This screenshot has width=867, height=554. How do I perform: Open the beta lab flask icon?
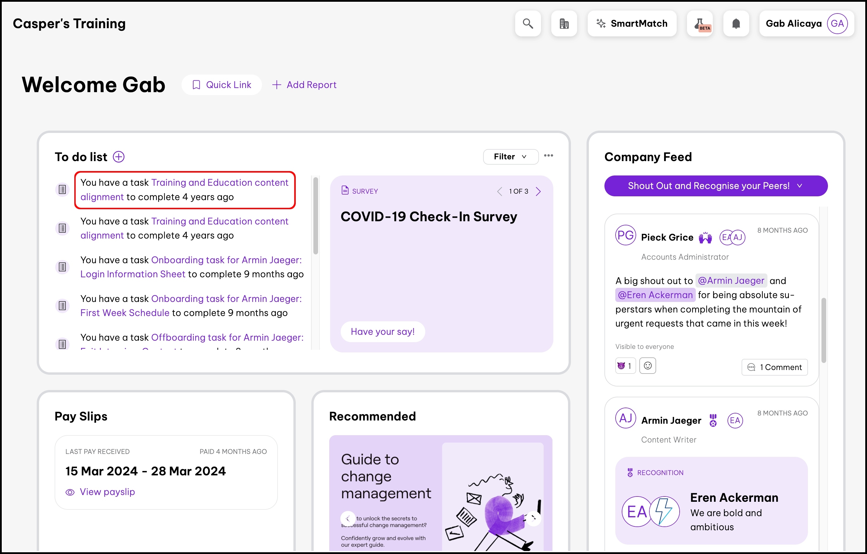click(x=700, y=24)
